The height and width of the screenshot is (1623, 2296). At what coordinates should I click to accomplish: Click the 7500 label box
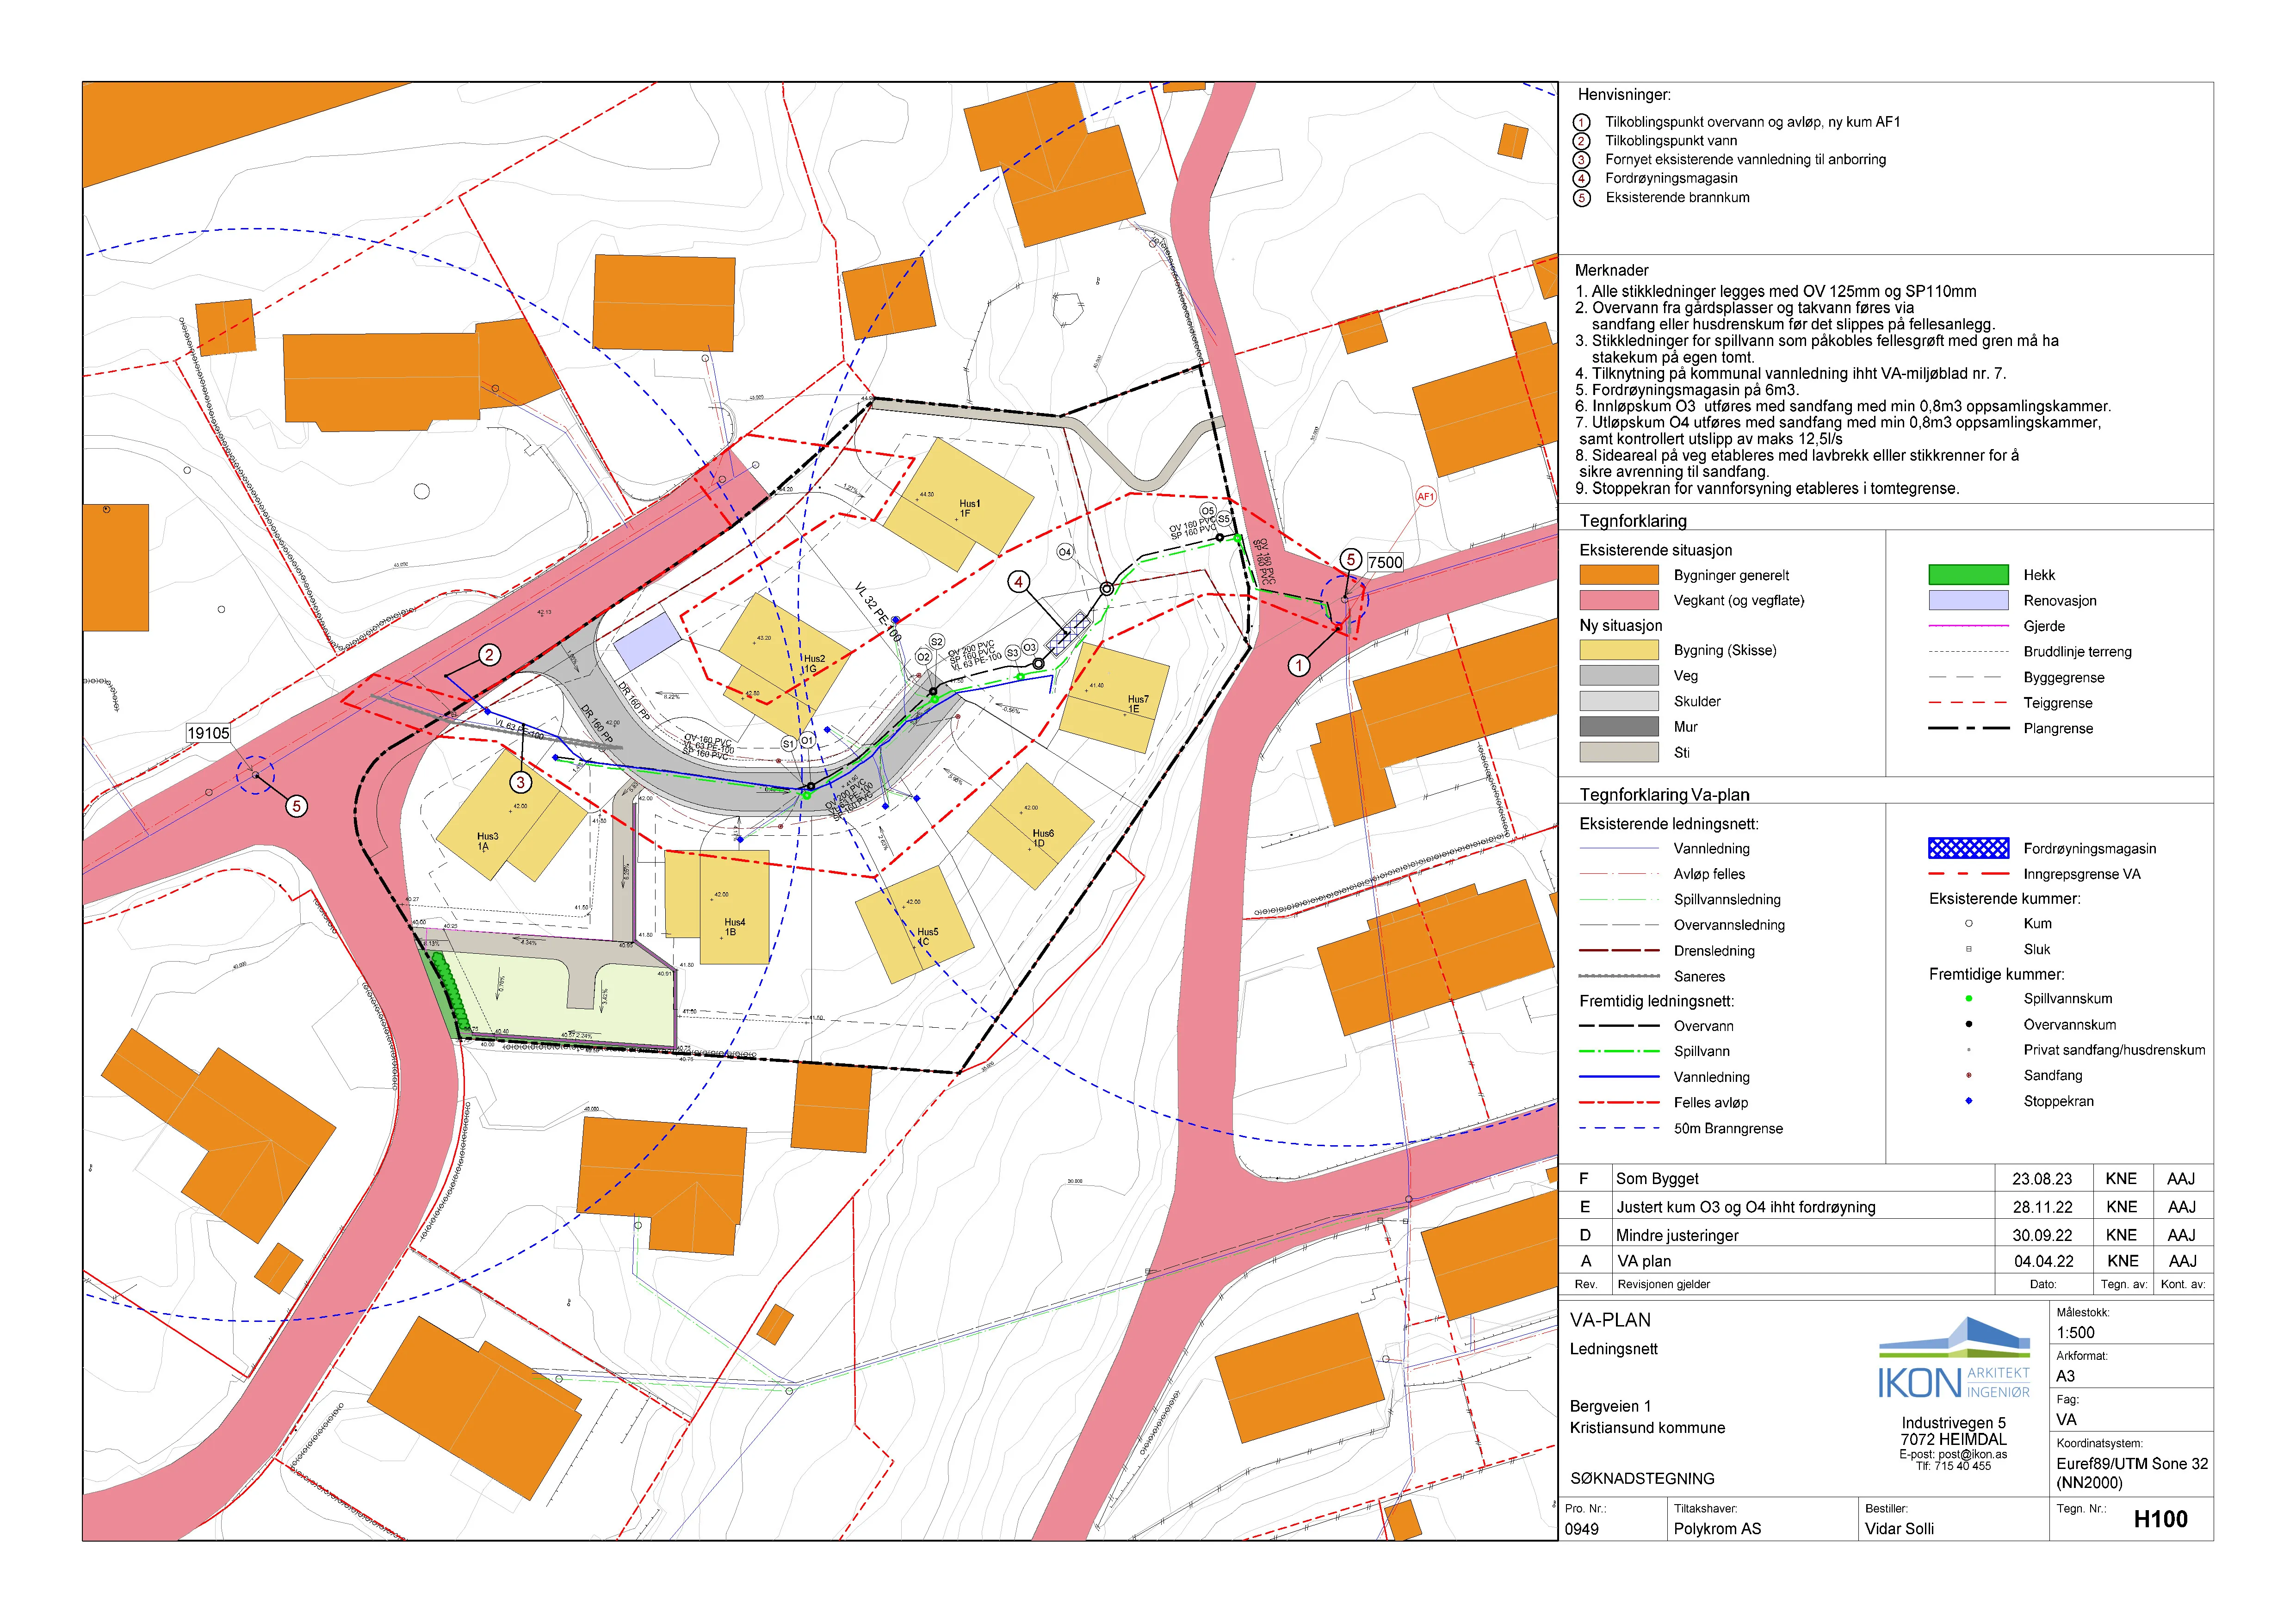1385,562
